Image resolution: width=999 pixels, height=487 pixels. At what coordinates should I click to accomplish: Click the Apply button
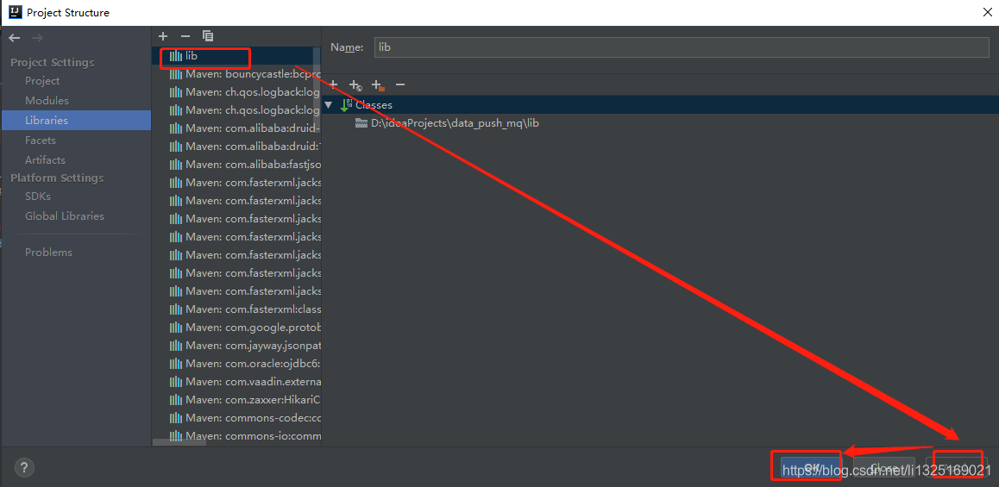957,467
